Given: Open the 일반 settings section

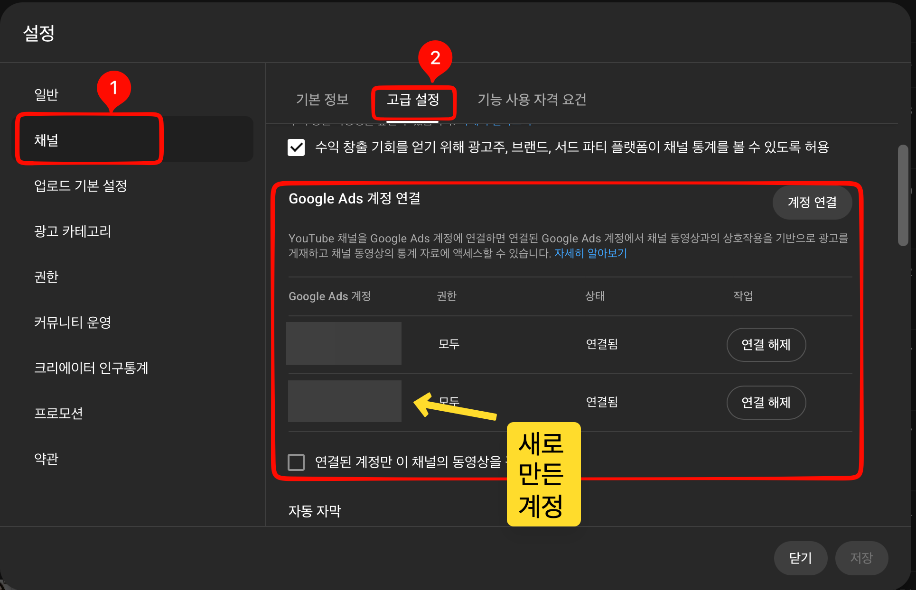Looking at the screenshot, I should [x=46, y=94].
